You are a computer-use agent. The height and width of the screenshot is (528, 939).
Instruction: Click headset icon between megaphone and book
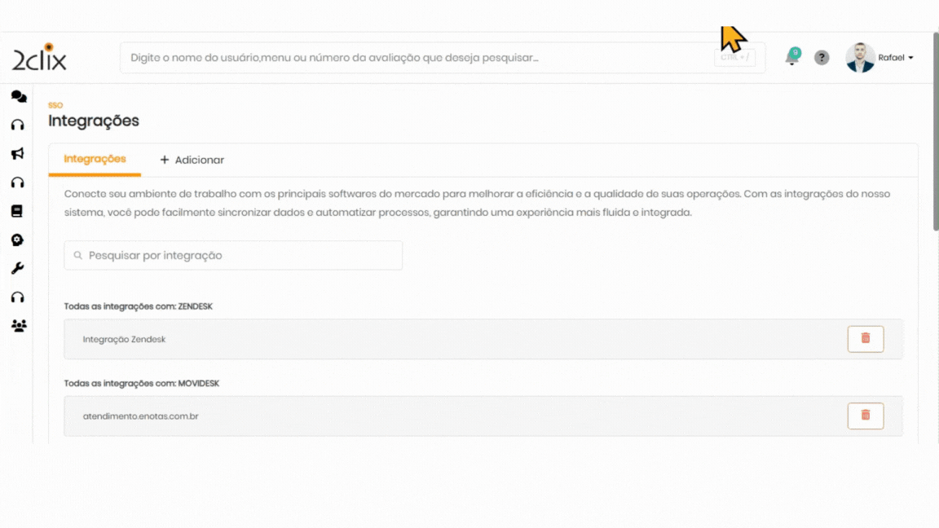point(17,183)
